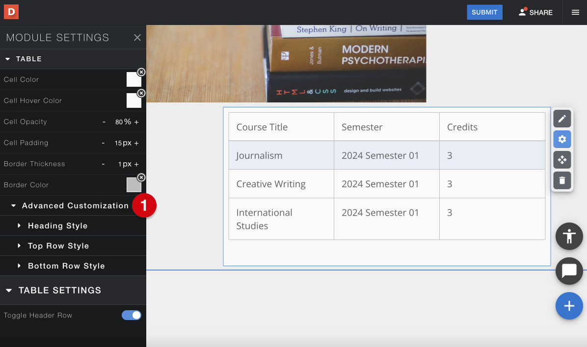This screenshot has height=347, width=587.
Task: Click the 'International Studies' table cell
Action: (281, 219)
